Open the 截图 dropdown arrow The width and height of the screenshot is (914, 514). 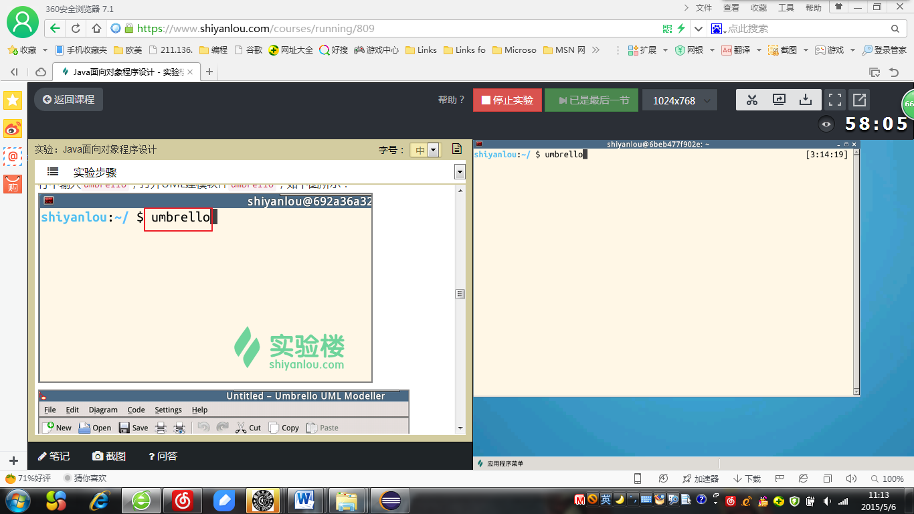(x=805, y=50)
